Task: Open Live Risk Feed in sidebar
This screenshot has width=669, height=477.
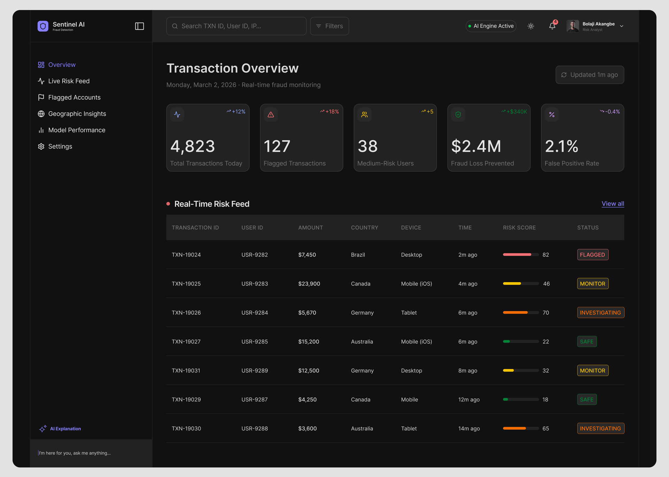Action: point(69,81)
